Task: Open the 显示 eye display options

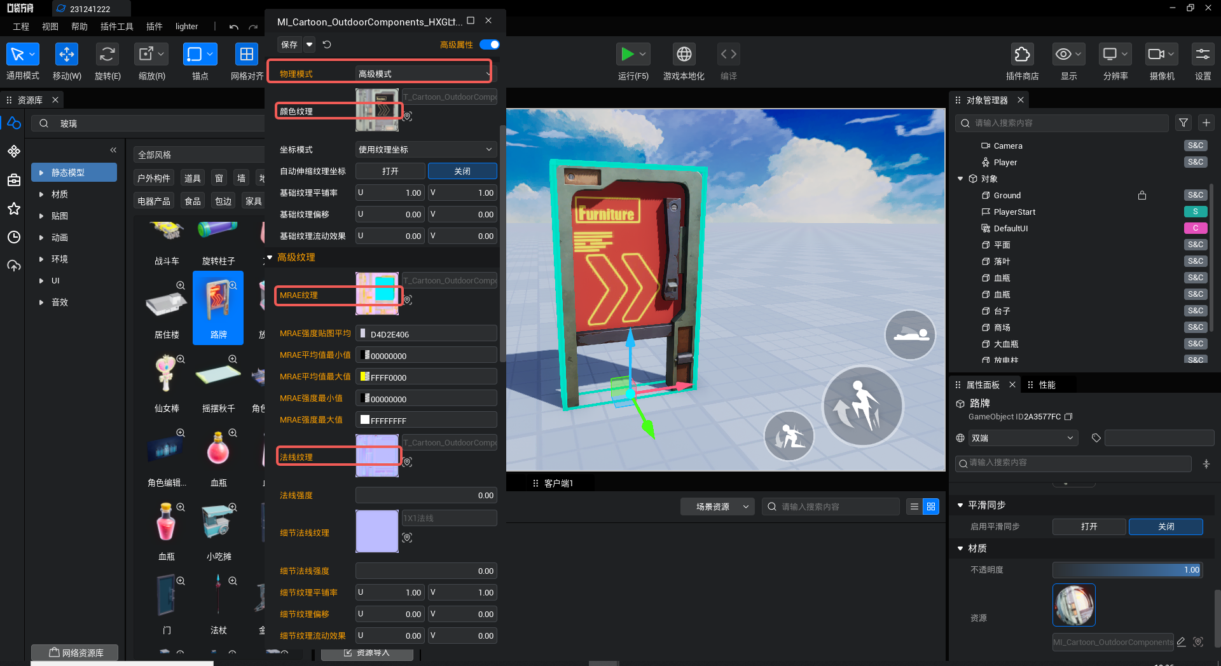Action: coord(1068,55)
